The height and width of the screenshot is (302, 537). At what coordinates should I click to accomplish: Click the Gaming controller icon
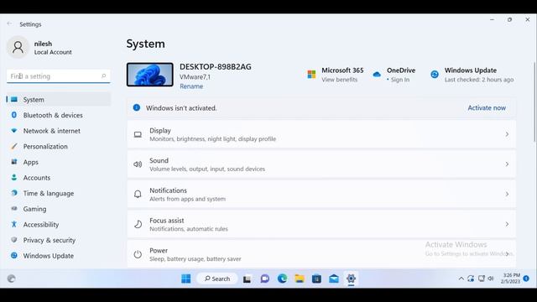(14, 209)
